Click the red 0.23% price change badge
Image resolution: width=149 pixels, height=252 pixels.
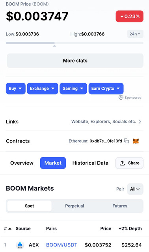[129, 16]
